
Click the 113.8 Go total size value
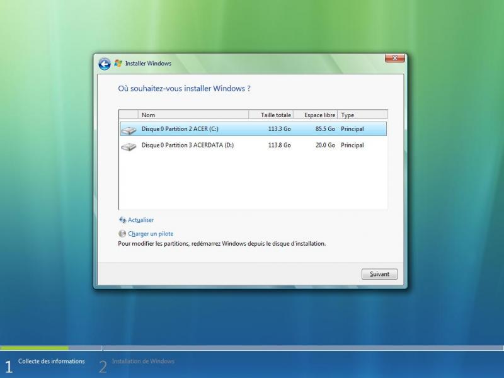coord(279,146)
